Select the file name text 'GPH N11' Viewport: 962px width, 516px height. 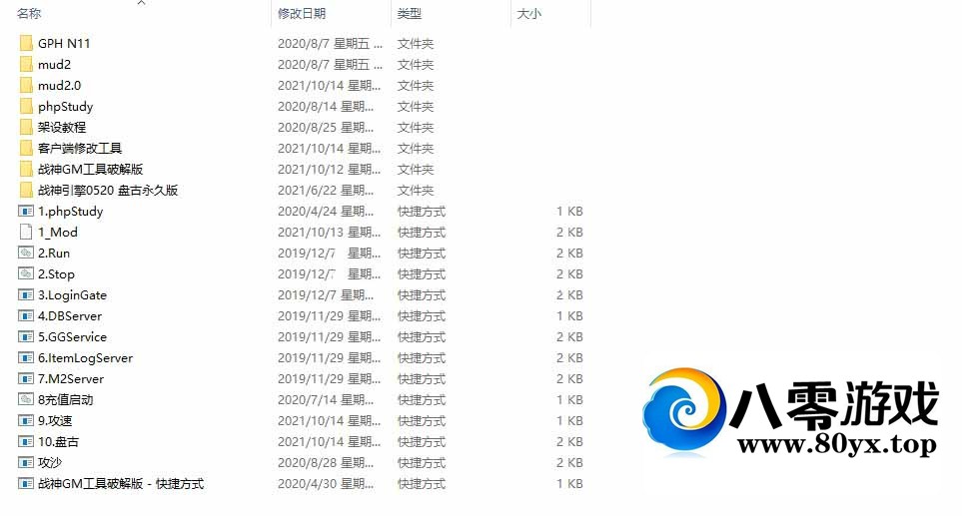pyautogui.click(x=64, y=44)
